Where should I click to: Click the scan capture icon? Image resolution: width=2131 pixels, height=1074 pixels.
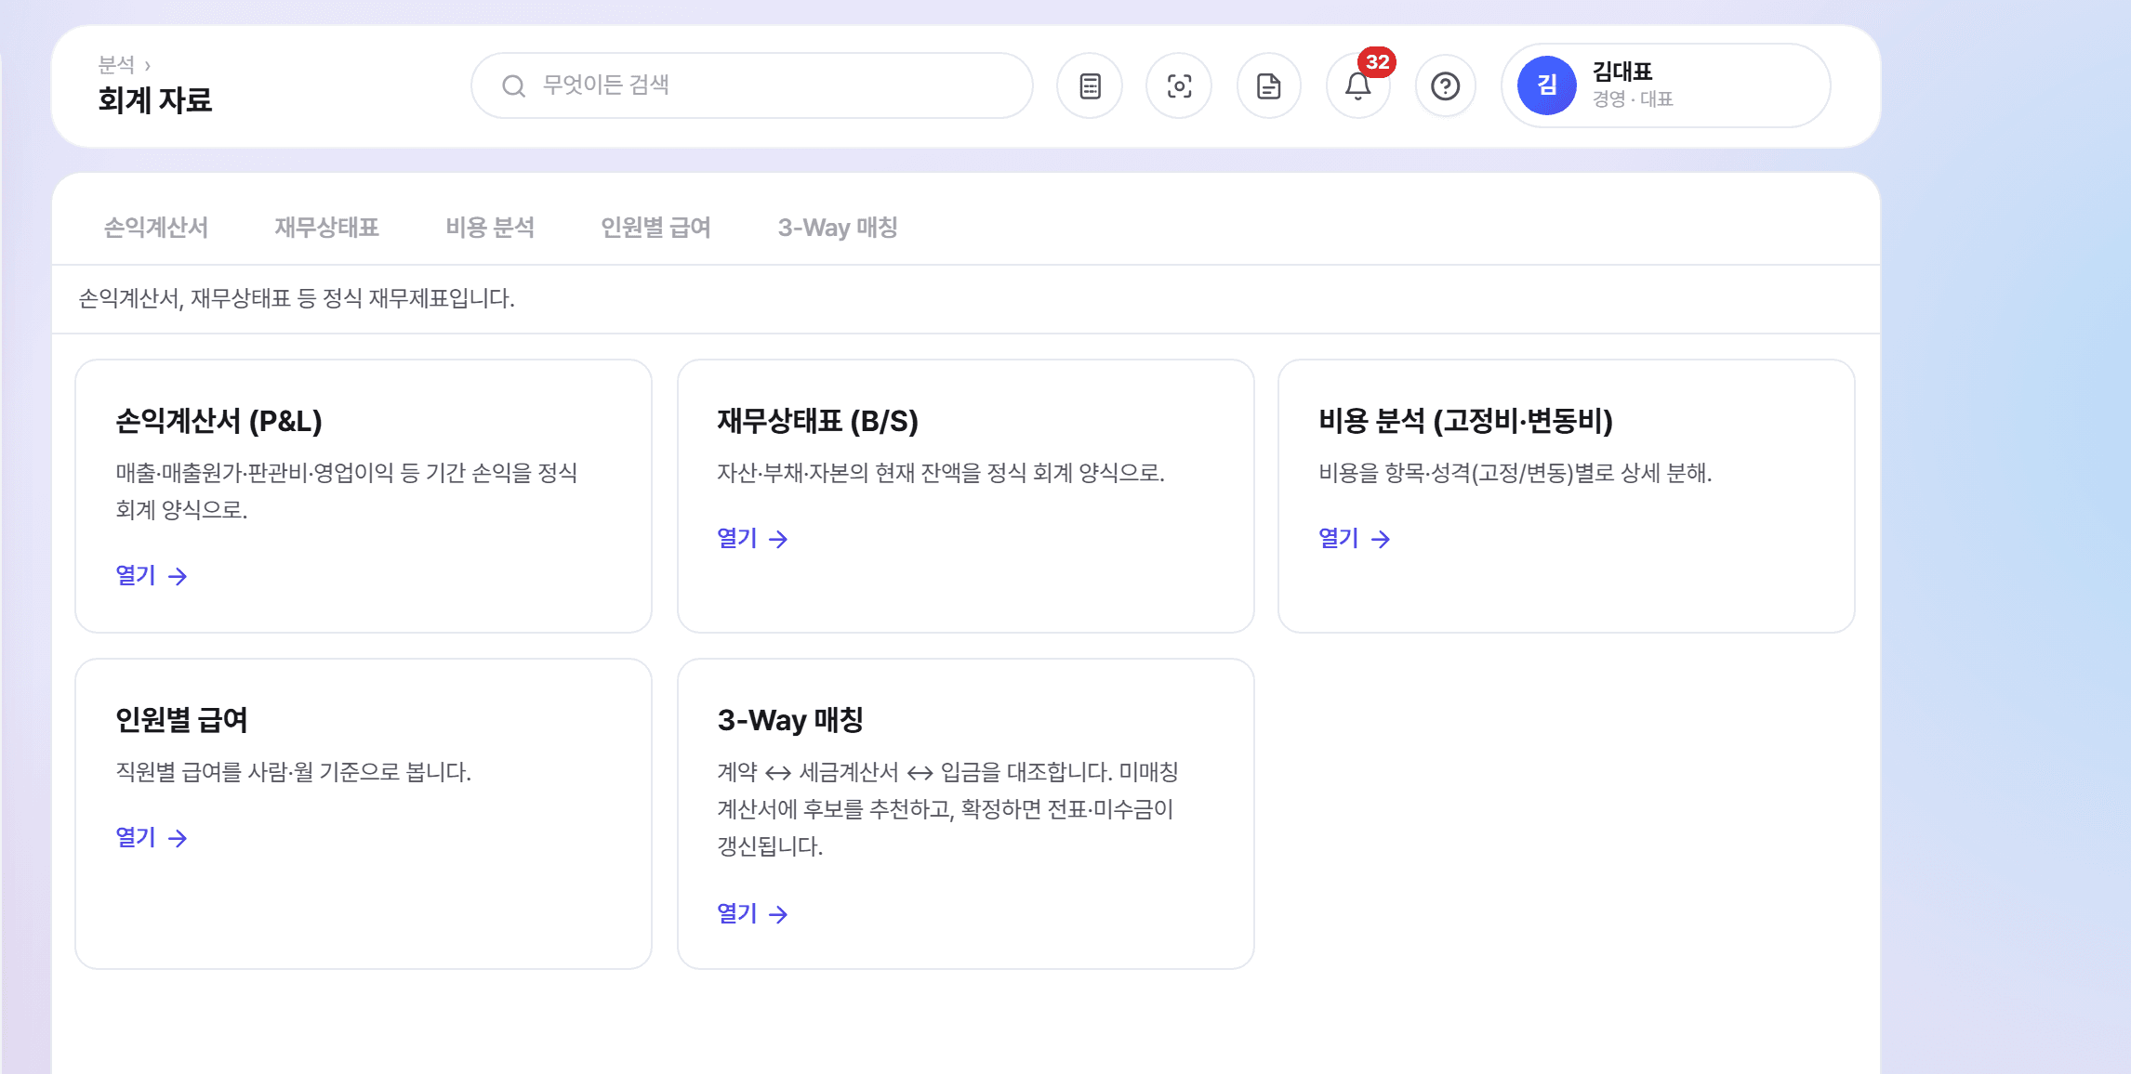tap(1179, 86)
